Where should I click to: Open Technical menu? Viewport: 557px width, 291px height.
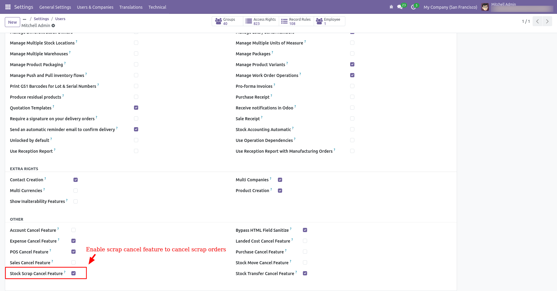157,7
